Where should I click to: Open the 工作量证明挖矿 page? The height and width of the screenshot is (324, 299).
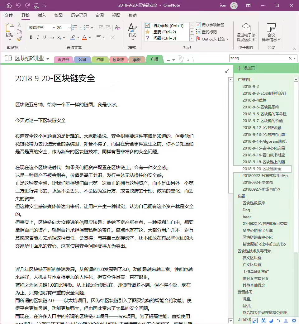click(255, 272)
